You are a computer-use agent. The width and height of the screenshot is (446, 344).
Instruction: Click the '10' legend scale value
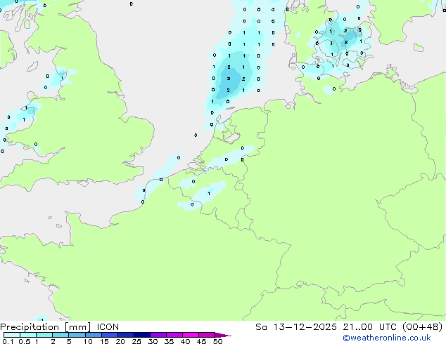[x=88, y=341]
